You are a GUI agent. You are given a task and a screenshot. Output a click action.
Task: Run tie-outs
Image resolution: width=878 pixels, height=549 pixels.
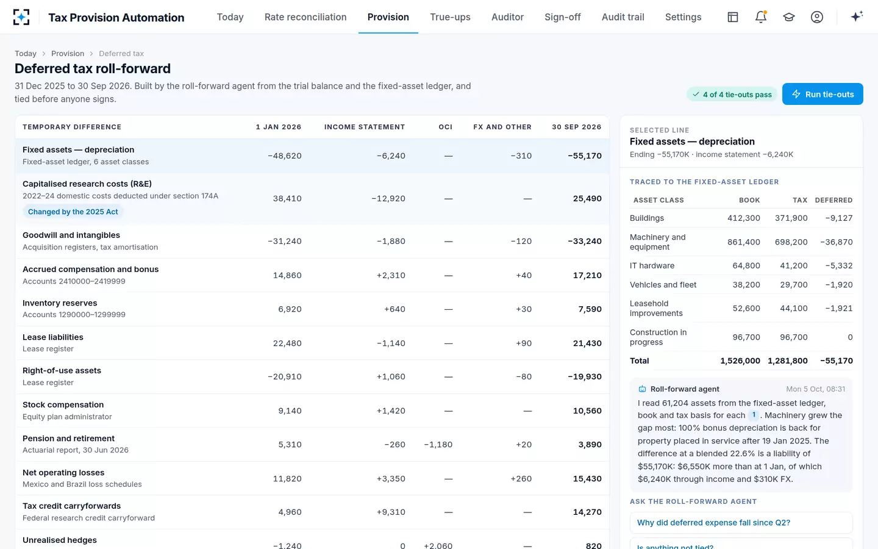823,94
